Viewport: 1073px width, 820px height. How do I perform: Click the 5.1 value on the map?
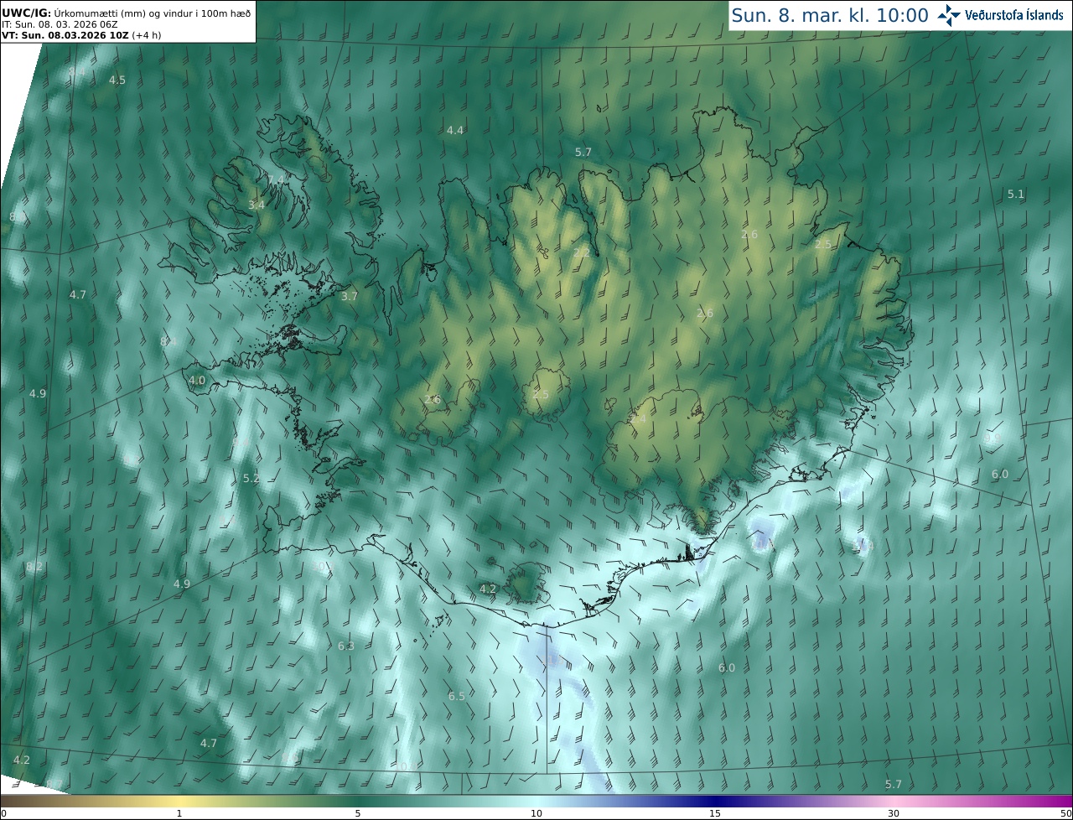[x=1016, y=194]
